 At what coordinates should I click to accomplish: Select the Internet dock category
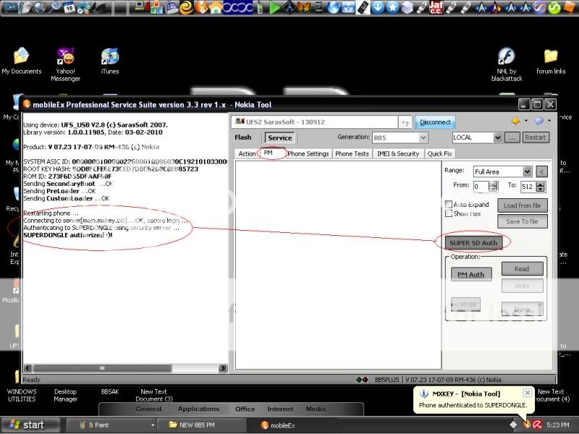pos(280,409)
